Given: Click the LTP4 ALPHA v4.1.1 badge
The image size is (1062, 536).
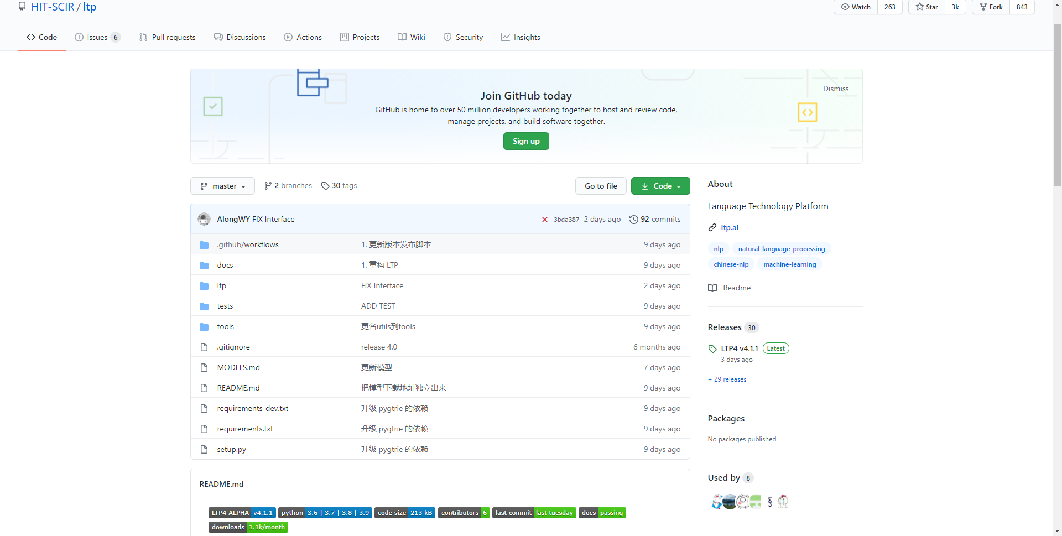Looking at the screenshot, I should [242, 513].
